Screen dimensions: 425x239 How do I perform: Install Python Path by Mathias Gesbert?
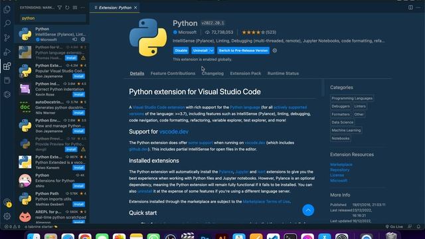coord(78,204)
